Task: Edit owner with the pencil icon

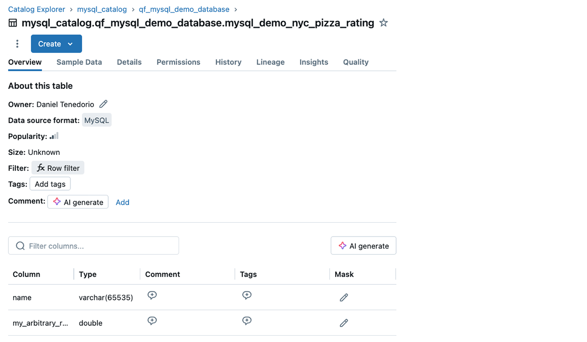Action: click(x=103, y=104)
